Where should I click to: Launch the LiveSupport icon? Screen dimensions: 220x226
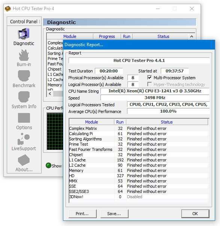(x=24, y=139)
